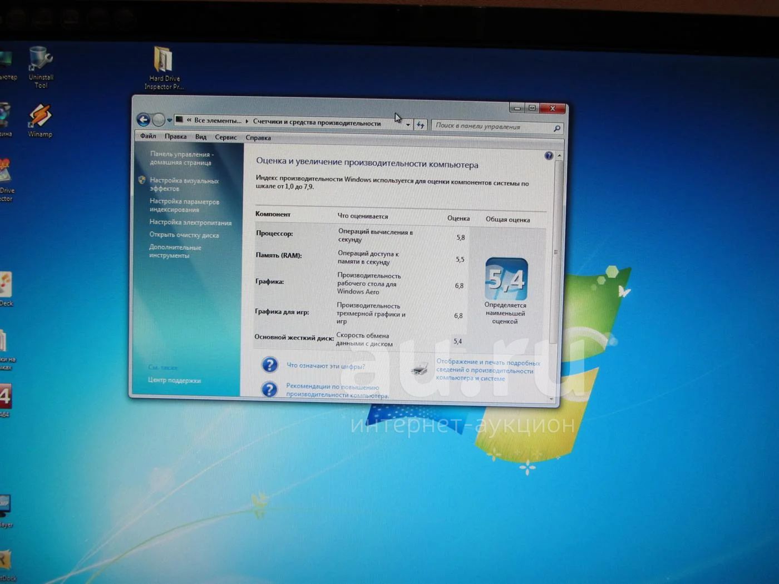Click the Общая оценка column header
Viewport: 779px width, 584px height.
[507, 220]
